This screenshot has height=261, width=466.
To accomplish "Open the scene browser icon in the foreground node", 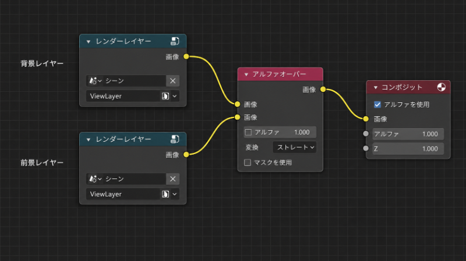I will (x=95, y=179).
